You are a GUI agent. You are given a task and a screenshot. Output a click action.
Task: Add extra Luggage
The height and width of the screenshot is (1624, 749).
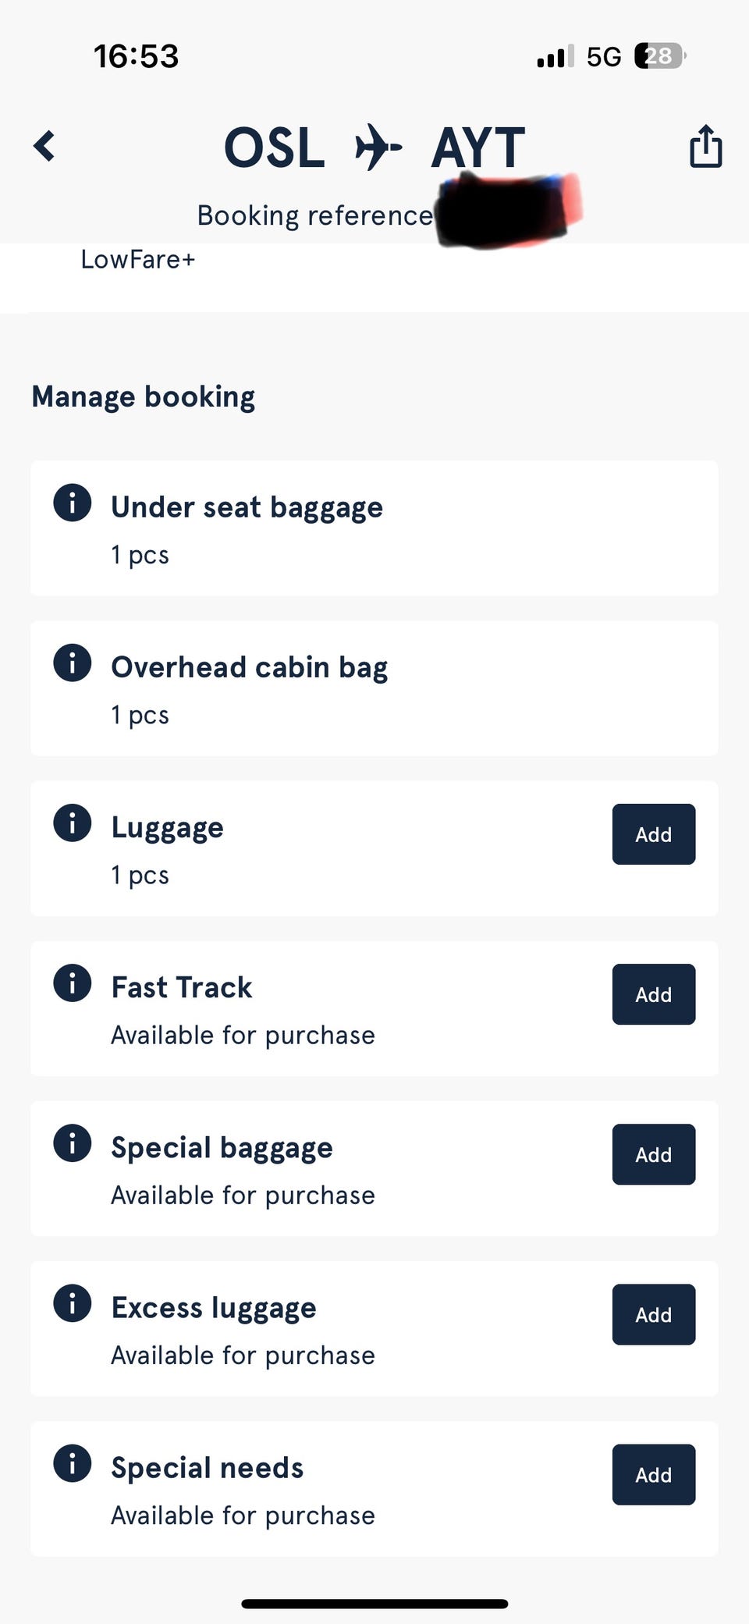click(x=653, y=834)
